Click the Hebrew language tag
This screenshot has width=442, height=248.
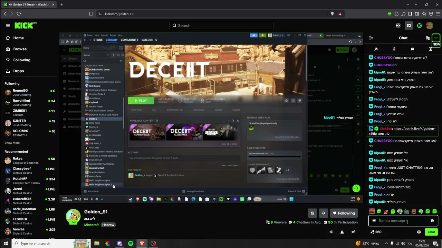(x=108, y=225)
